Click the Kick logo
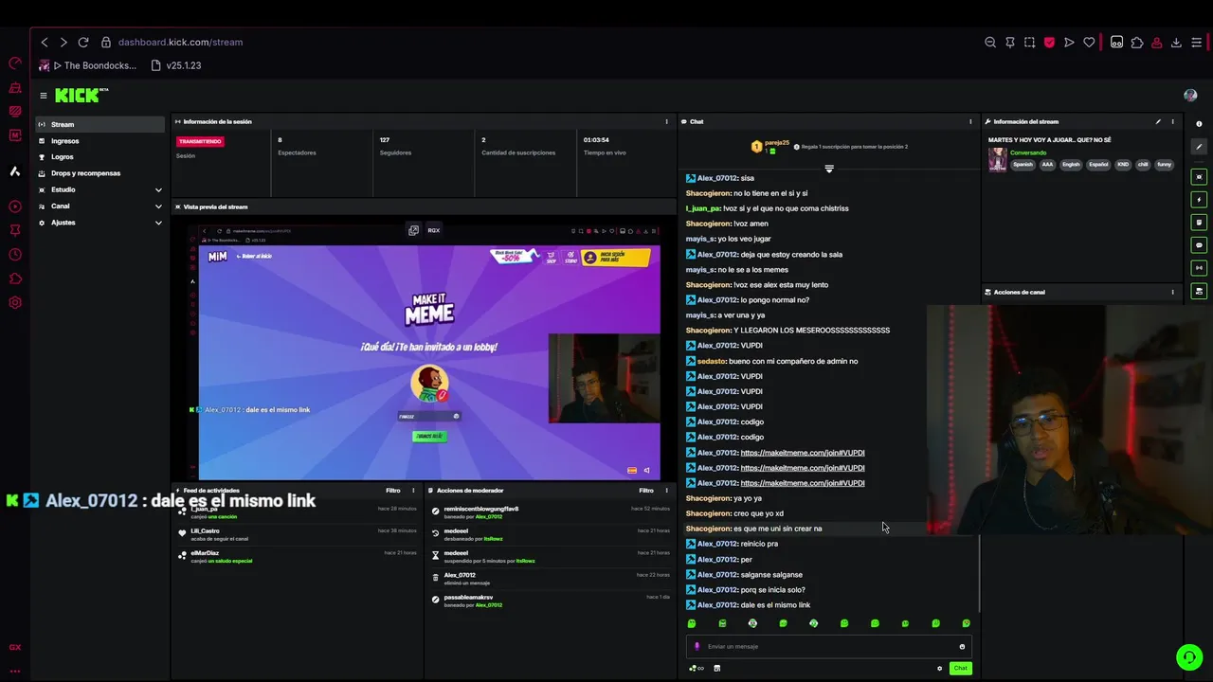Image resolution: width=1213 pixels, height=682 pixels. [81, 95]
